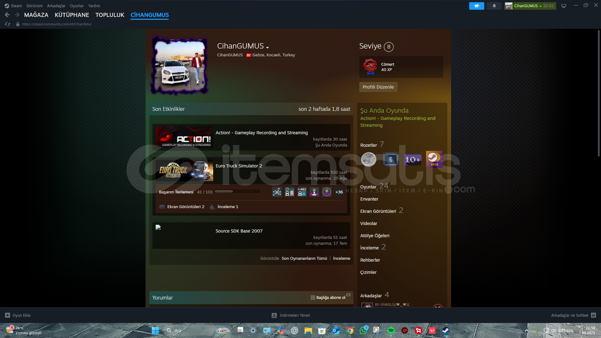Click the Profili Düzenle button

click(378, 87)
